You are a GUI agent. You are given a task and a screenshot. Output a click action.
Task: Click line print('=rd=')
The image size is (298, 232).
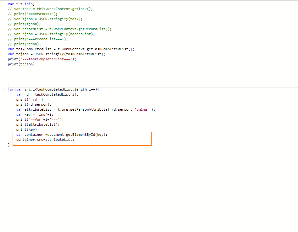click(x=30, y=99)
